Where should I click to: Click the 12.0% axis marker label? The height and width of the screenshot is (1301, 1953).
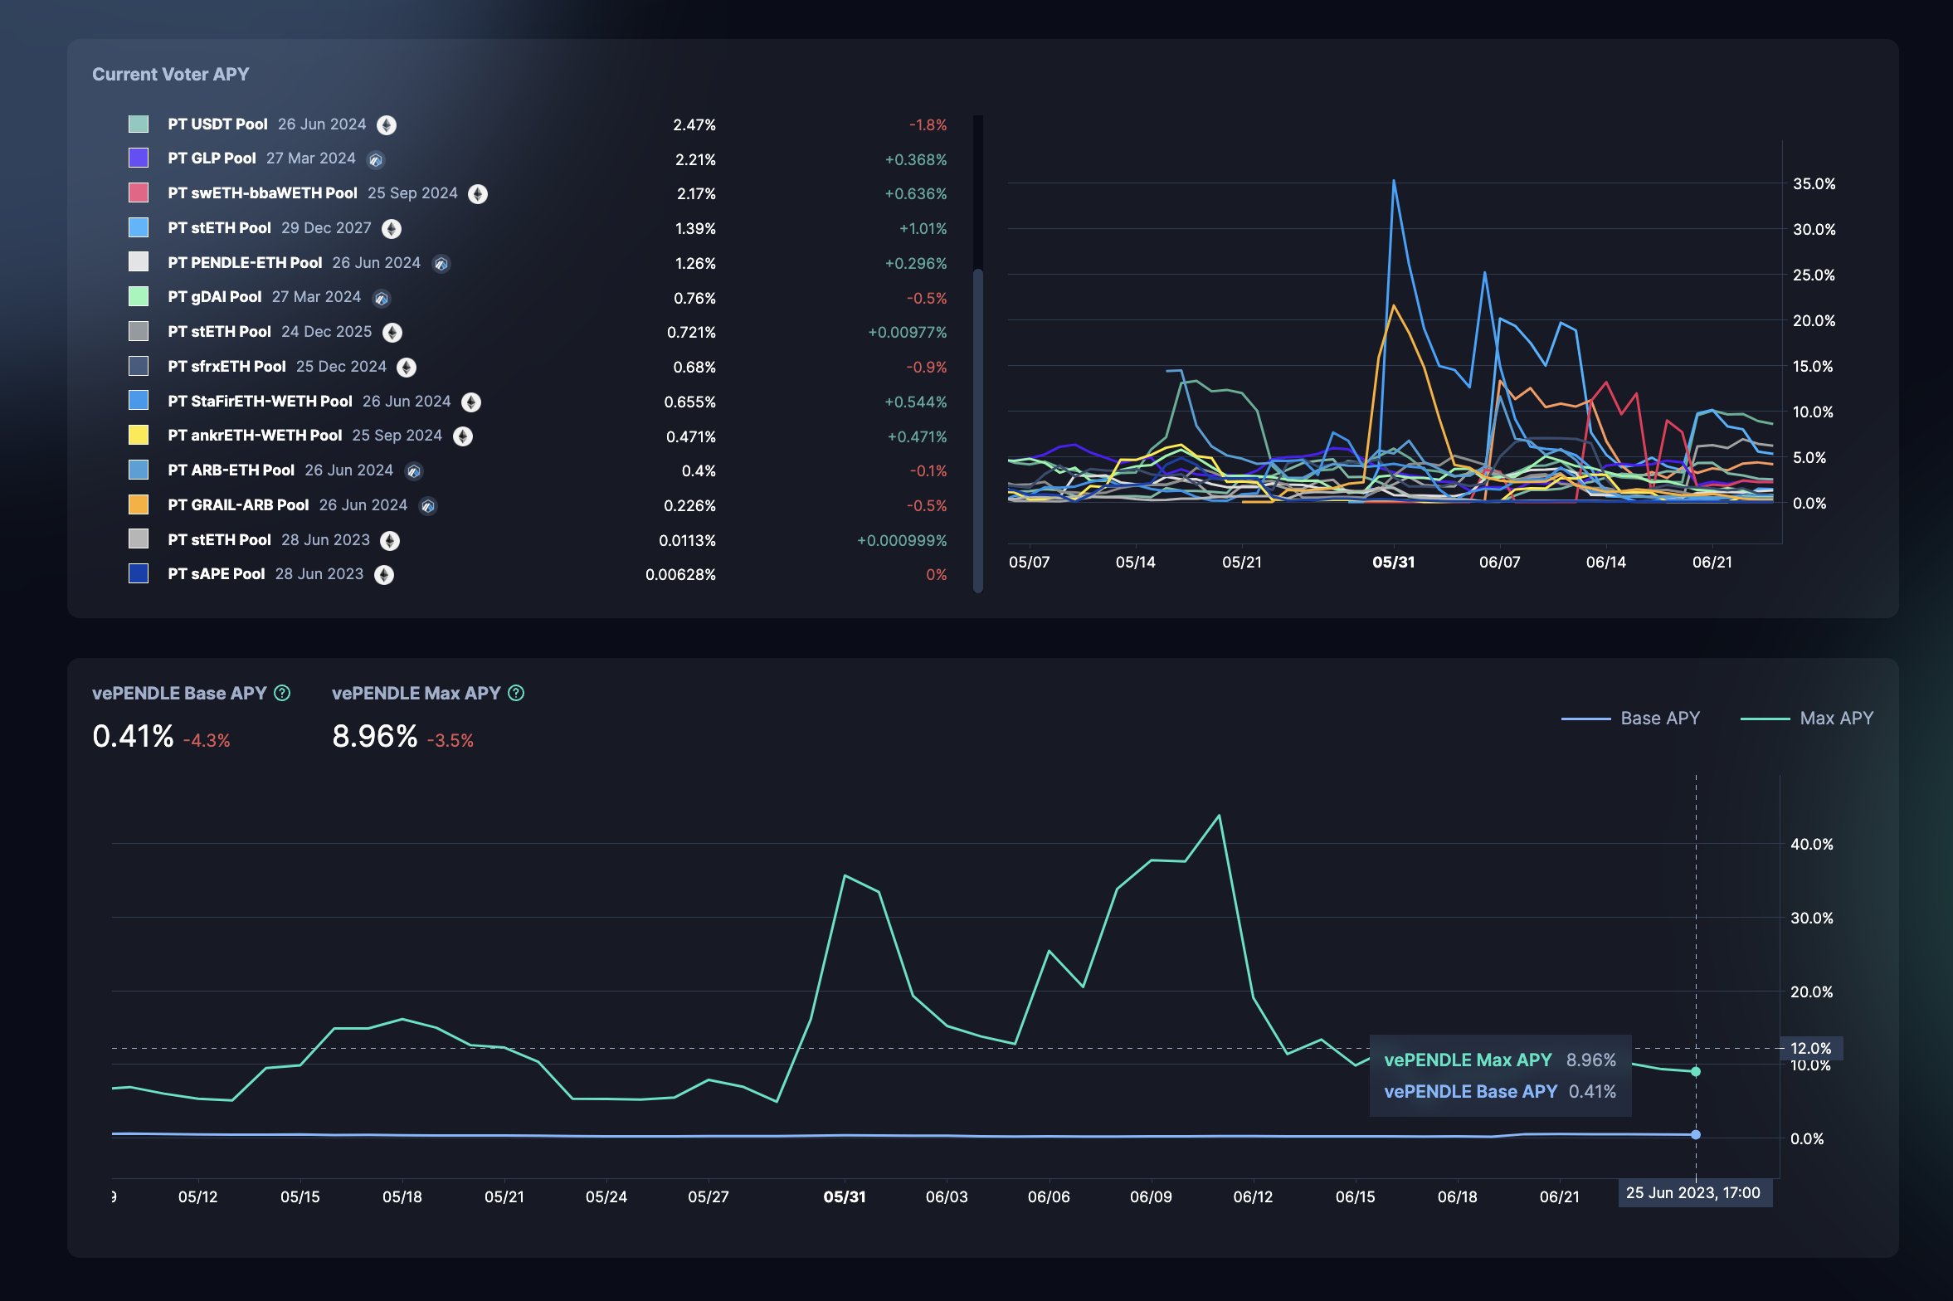(1811, 1049)
